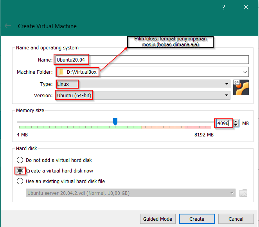Close the Create Virtual Machine dialog
Viewport: 259px width, 227px height.
(246, 7)
